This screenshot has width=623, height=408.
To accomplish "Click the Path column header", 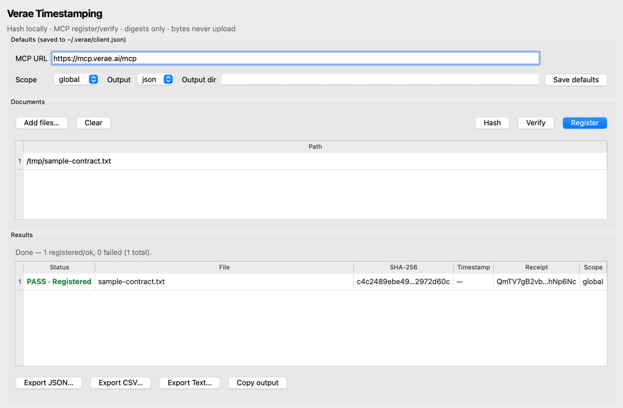I will (x=315, y=147).
